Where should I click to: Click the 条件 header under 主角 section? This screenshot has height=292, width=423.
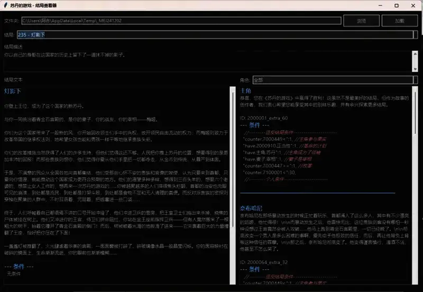[254, 125]
